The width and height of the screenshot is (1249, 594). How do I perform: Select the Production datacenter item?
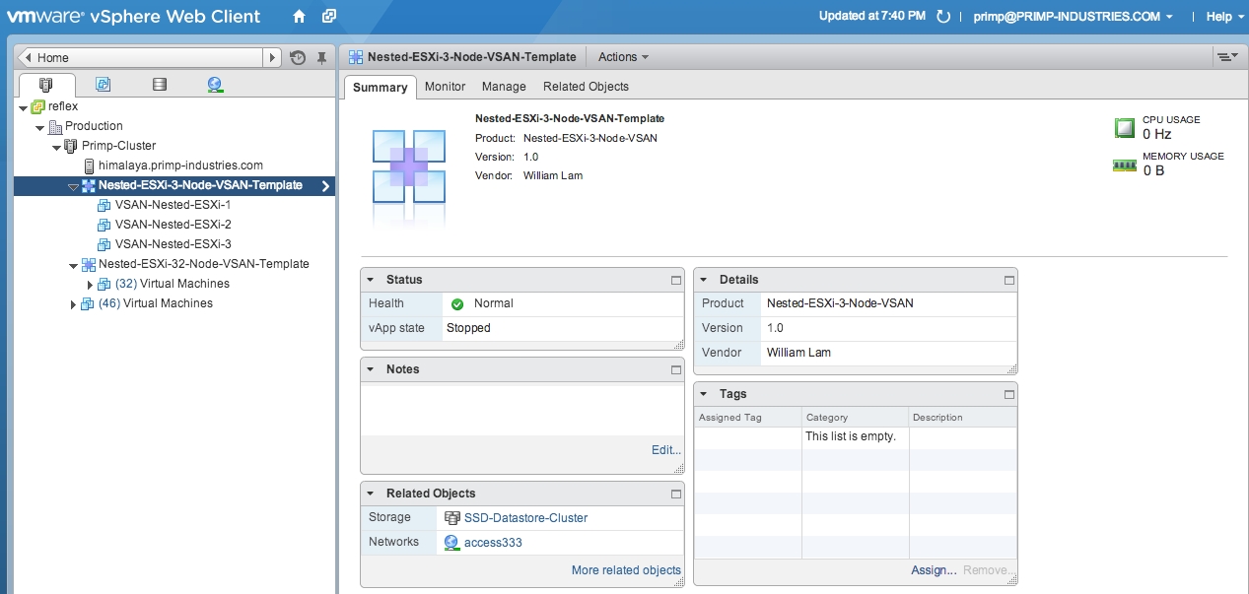tap(94, 126)
